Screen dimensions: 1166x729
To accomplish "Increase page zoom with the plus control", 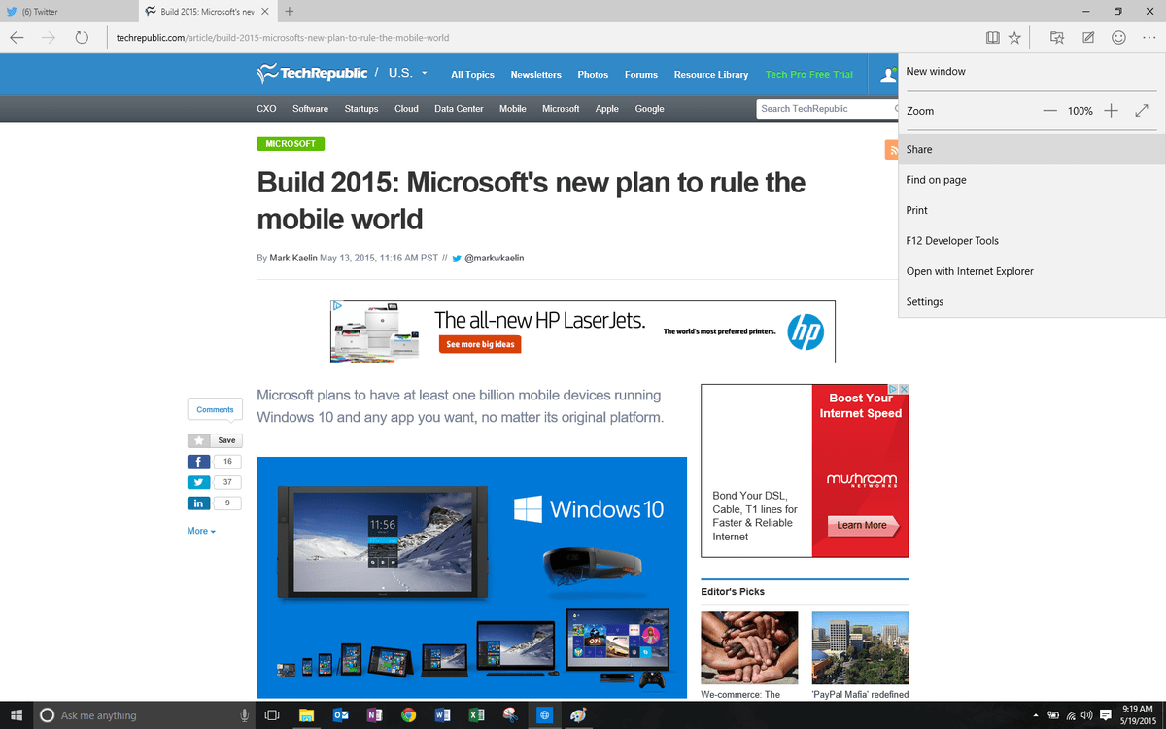I will [x=1111, y=111].
